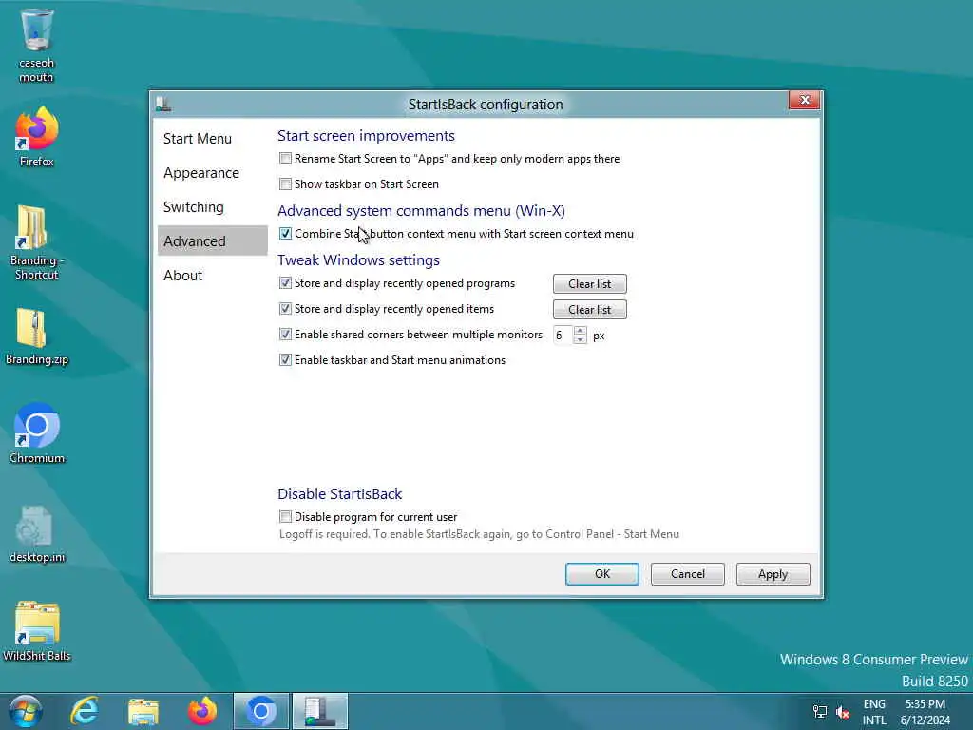Click the Cancel button
The width and height of the screenshot is (973, 730).
(x=688, y=573)
